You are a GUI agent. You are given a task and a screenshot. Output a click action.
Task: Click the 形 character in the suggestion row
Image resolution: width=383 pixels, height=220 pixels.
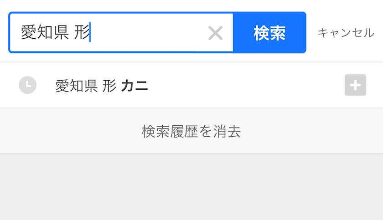coord(109,86)
